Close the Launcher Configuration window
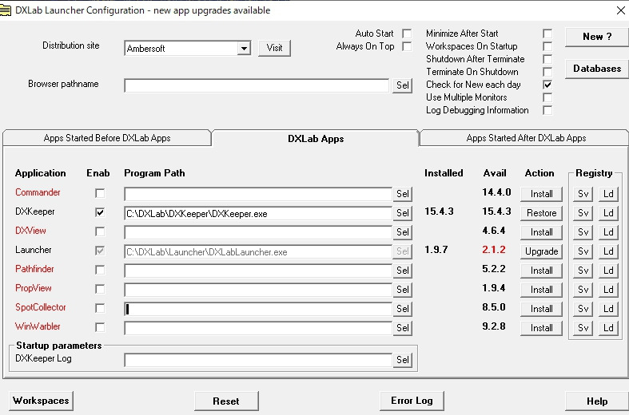 (620, 10)
